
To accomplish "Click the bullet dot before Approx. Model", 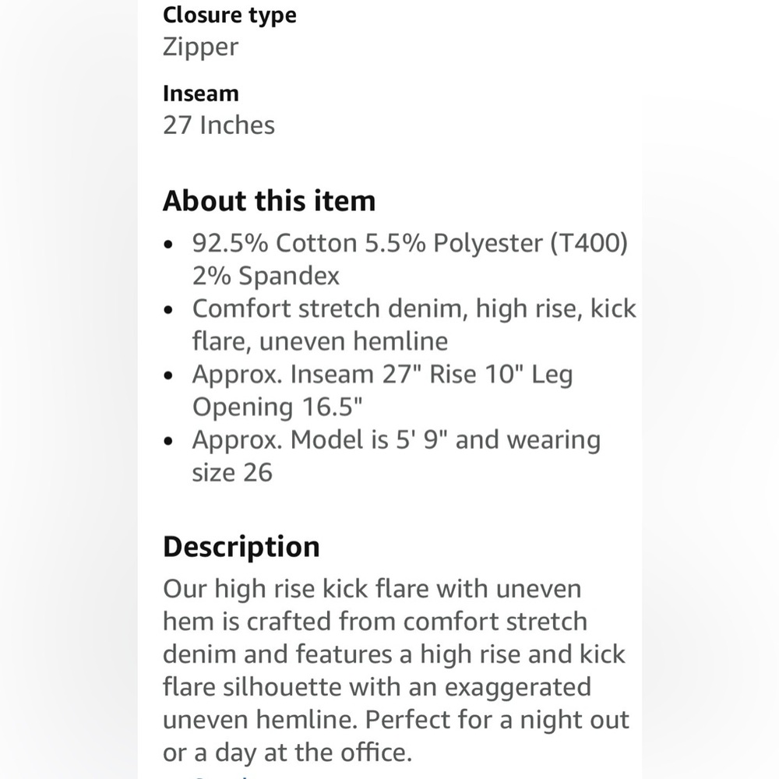I will (x=170, y=442).
